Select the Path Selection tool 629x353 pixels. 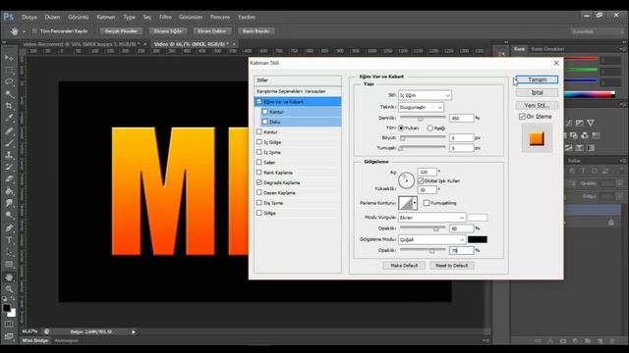tap(9, 252)
